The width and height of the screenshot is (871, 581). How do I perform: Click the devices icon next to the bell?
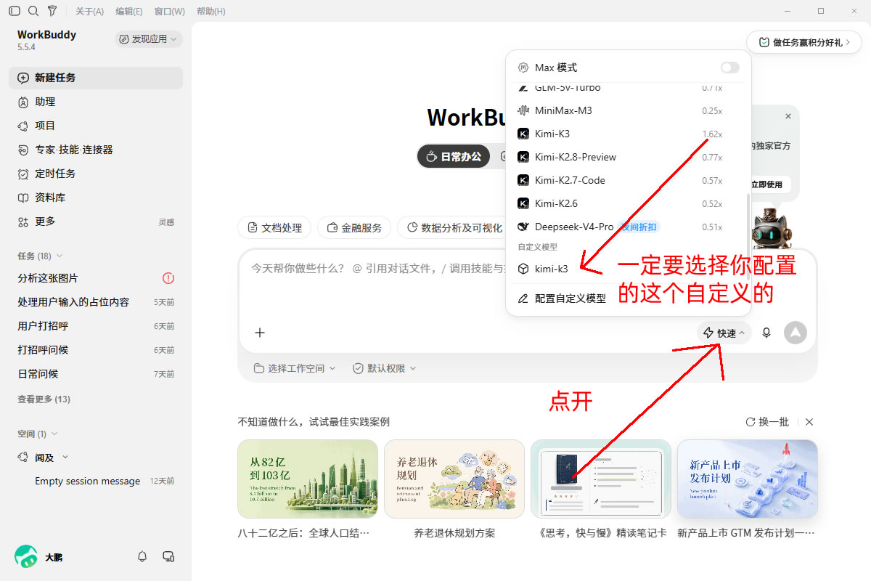pos(168,556)
